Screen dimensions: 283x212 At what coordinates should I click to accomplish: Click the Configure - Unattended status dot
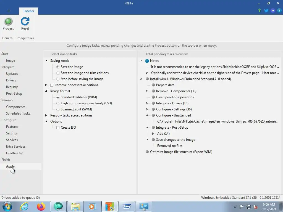coord(153,115)
